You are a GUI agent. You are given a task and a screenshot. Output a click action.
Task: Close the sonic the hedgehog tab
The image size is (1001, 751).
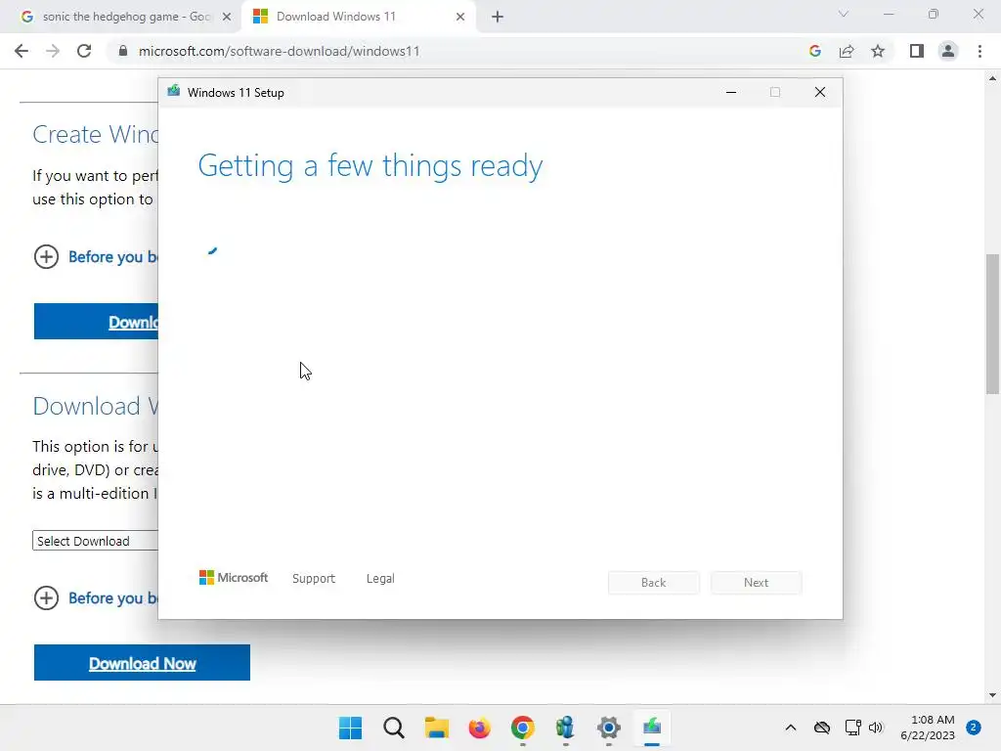pyautogui.click(x=227, y=17)
